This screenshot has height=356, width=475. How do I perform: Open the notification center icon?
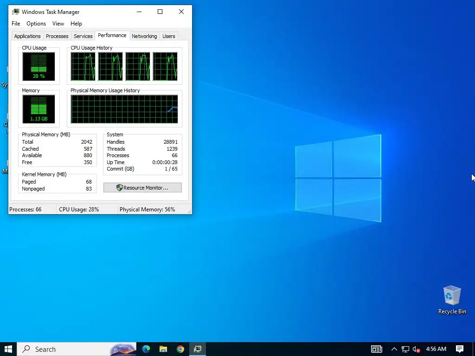[x=460, y=349]
